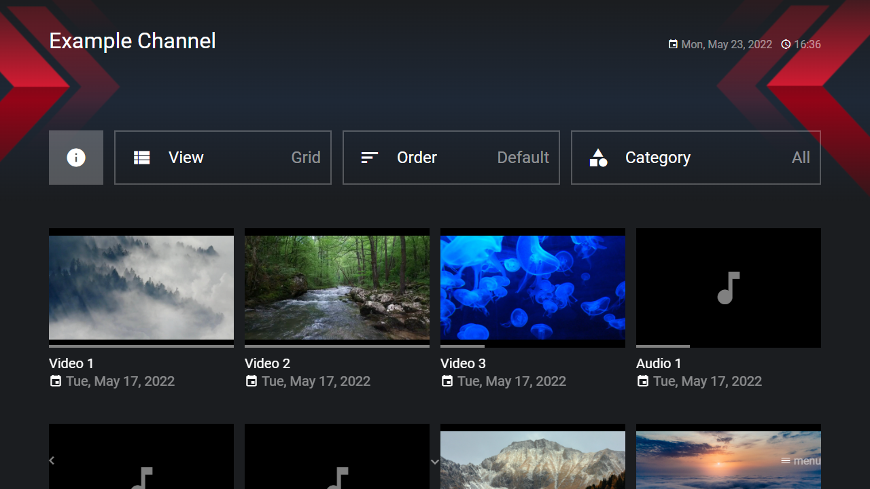Click the Mon, May 23, 2022 date
The width and height of the screenshot is (870, 489).
727,44
